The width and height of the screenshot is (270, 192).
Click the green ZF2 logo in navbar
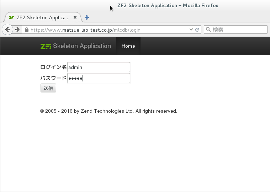coord(46,46)
